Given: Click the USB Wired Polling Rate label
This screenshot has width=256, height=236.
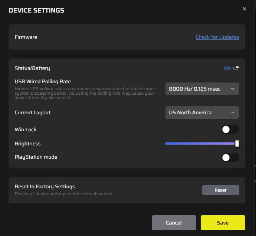Looking at the screenshot, I should tap(43, 81).
